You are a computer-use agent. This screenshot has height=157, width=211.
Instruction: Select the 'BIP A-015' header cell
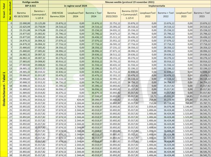pos(31,6)
